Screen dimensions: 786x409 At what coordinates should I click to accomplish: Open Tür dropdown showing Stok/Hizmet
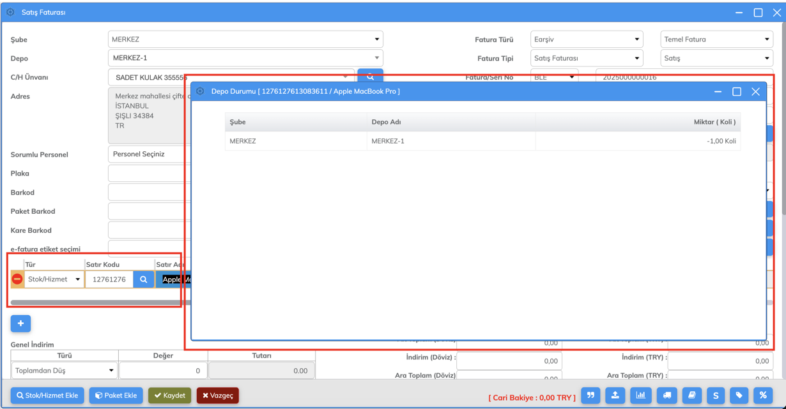[x=54, y=279]
